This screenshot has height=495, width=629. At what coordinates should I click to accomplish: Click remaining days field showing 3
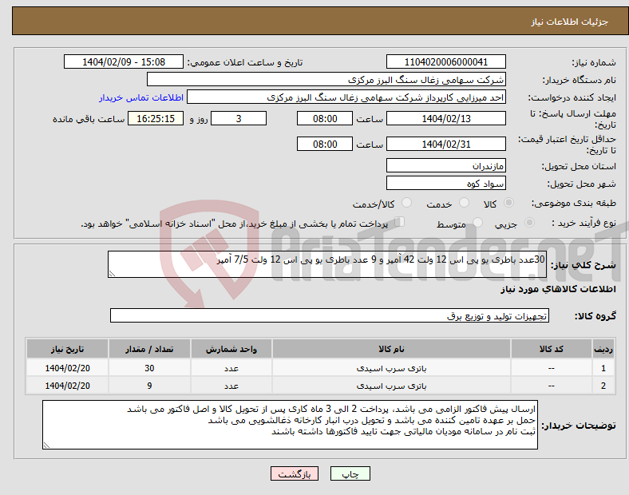point(239,119)
